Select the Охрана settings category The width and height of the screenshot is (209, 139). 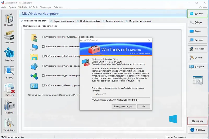point(198,58)
